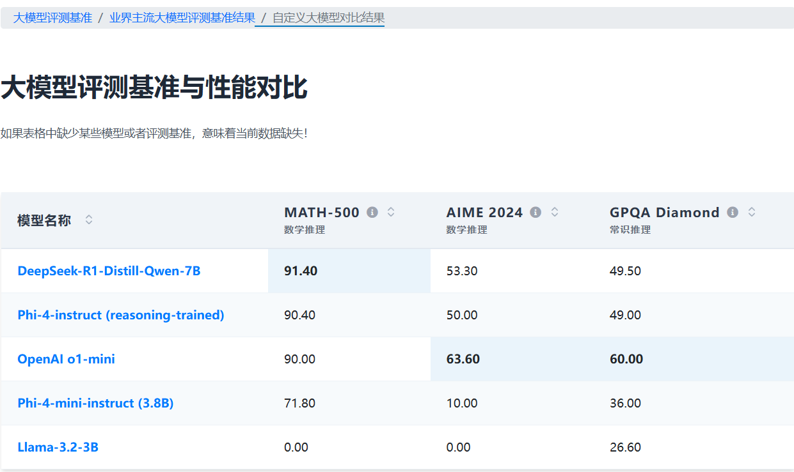The width and height of the screenshot is (794, 472).
Task: Sort table by AIME 2024 scores
Action: point(555,212)
